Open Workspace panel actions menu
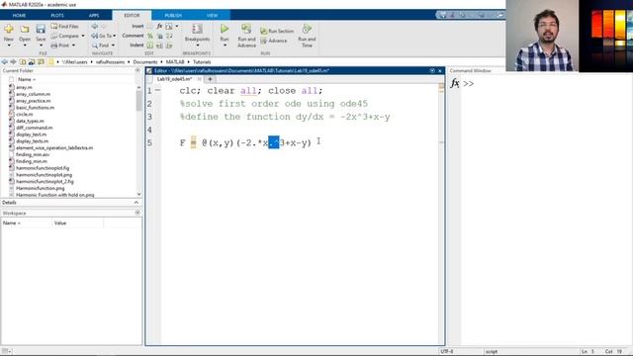633x356 pixels. point(137,213)
